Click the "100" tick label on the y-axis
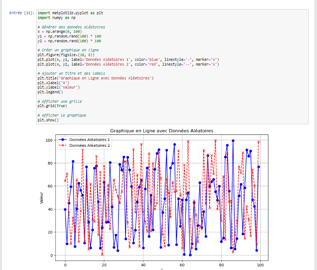317x270 pixels. [48, 140]
